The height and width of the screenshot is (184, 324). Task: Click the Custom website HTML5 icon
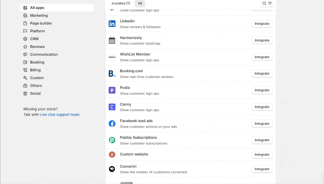112,154
